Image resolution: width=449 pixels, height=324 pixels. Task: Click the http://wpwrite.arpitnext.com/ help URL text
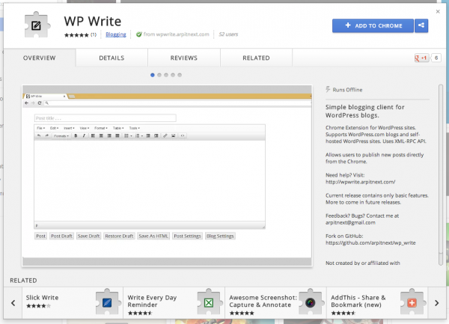tap(360, 182)
